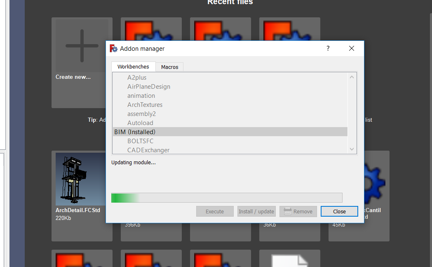Select the BIM (Installed) row

[x=230, y=132]
